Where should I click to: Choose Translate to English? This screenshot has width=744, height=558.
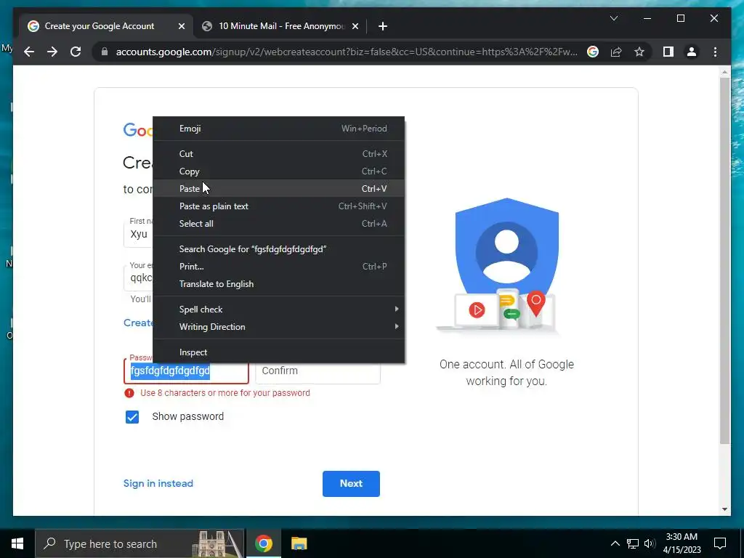[278, 284]
